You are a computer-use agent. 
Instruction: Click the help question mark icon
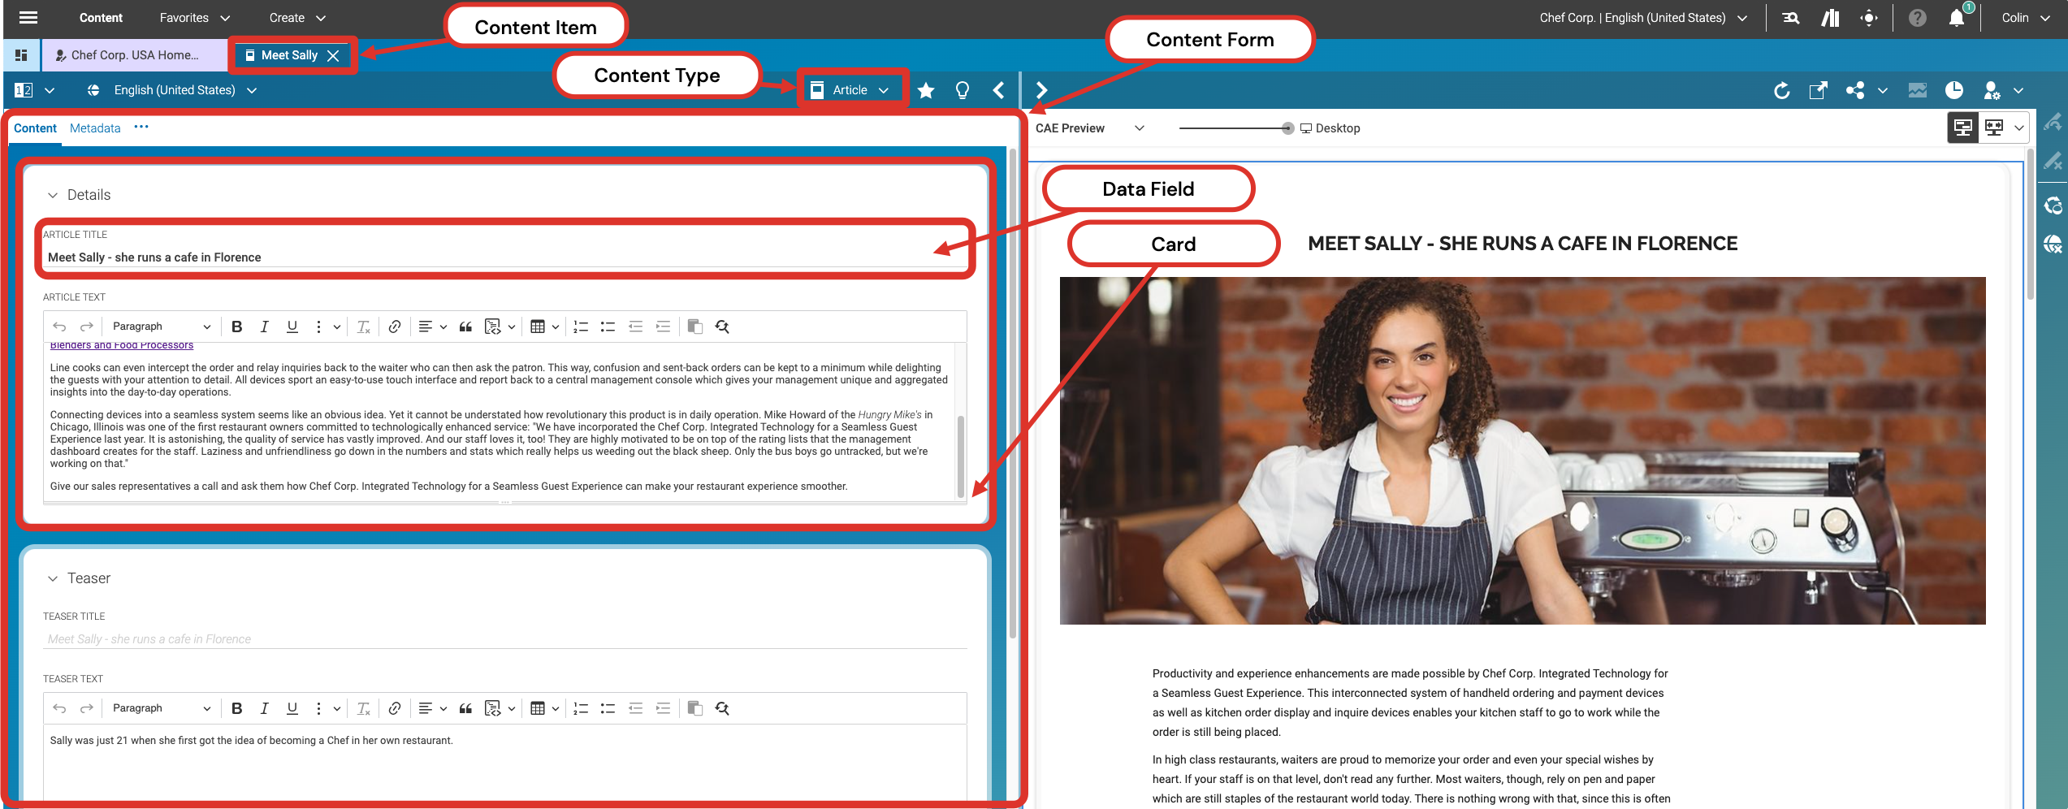tap(1917, 18)
